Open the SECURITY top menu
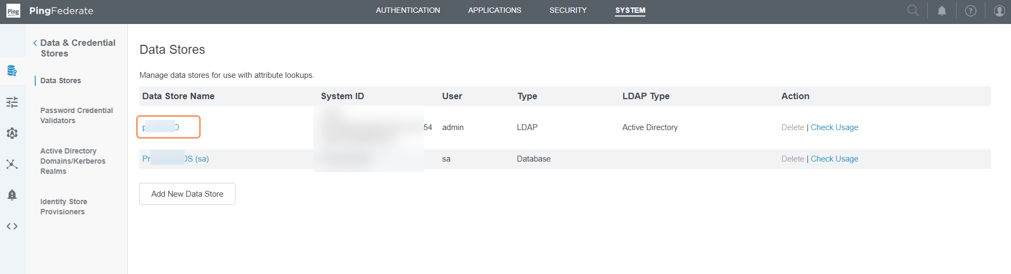 point(568,10)
